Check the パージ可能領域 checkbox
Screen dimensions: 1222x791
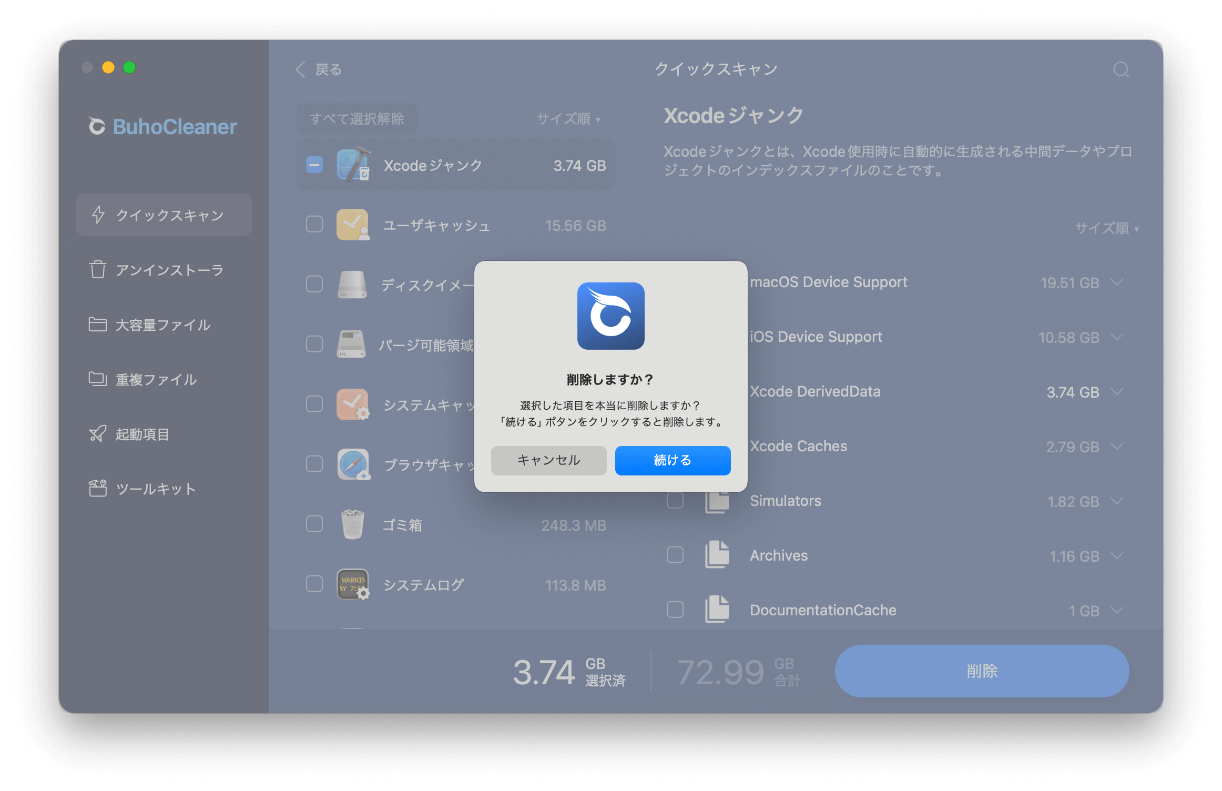[314, 344]
